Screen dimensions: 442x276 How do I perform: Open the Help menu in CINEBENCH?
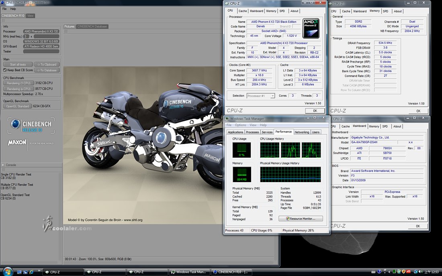click(13, 9)
